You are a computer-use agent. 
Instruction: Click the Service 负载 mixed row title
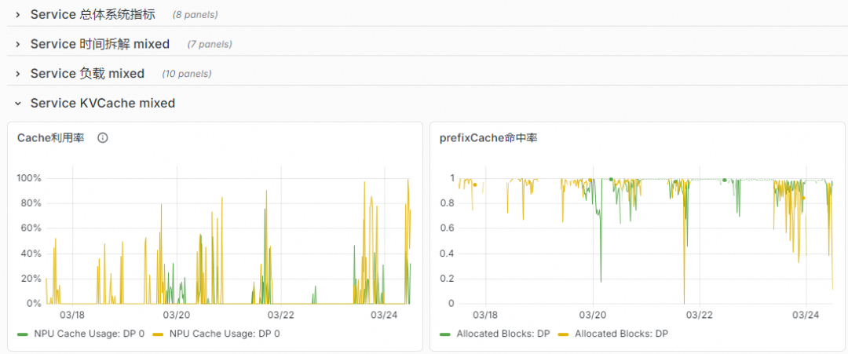(88, 74)
